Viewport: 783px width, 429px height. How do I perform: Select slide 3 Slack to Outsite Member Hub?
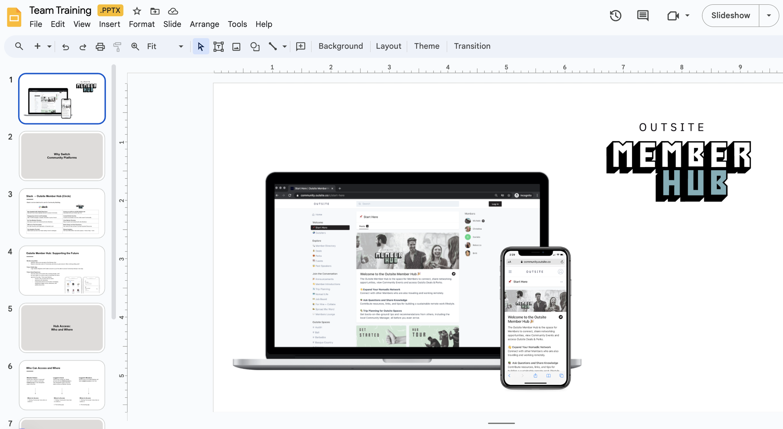(x=62, y=213)
